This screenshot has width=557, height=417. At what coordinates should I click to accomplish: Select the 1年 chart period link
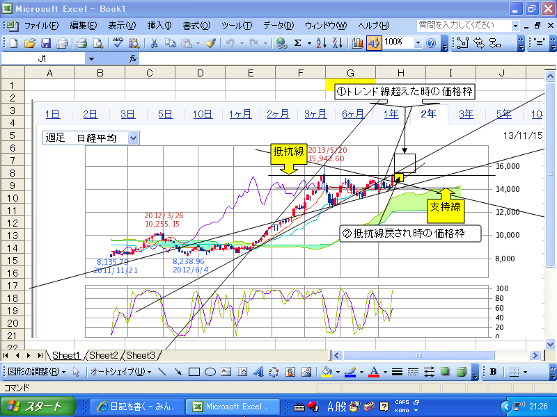tap(391, 115)
